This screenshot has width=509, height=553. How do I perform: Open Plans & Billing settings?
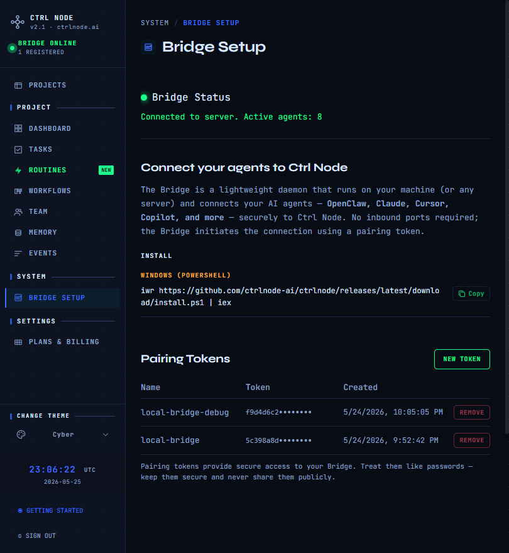[x=63, y=342]
